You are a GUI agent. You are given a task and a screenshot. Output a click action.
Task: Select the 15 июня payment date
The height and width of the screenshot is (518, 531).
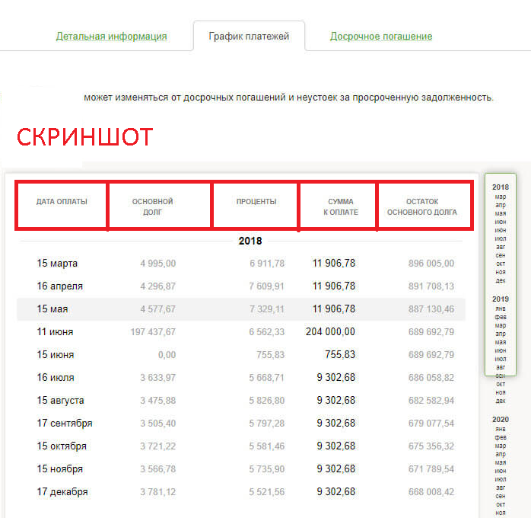[x=56, y=354]
